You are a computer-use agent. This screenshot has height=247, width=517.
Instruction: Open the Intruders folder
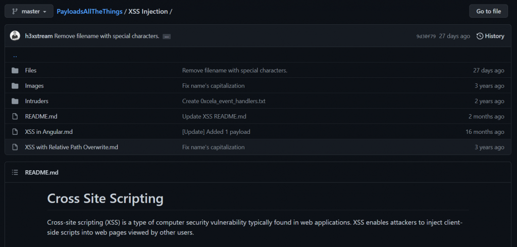click(x=36, y=101)
